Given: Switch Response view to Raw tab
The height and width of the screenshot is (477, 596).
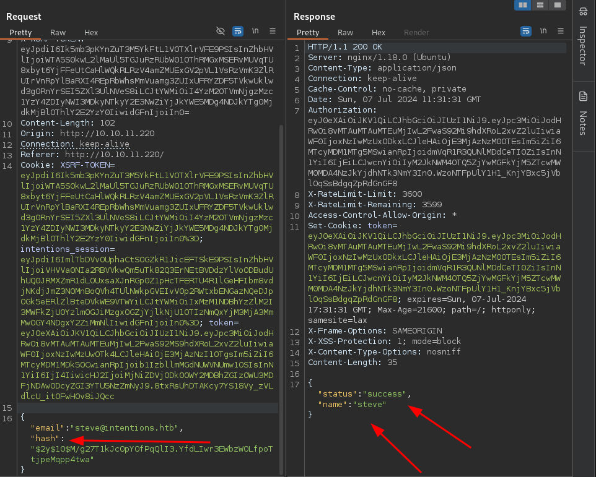Looking at the screenshot, I should click(x=345, y=32).
